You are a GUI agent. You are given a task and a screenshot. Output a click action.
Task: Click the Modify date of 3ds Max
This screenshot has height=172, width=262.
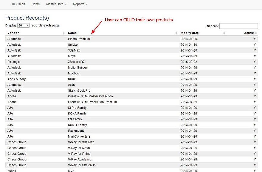point(189,50)
